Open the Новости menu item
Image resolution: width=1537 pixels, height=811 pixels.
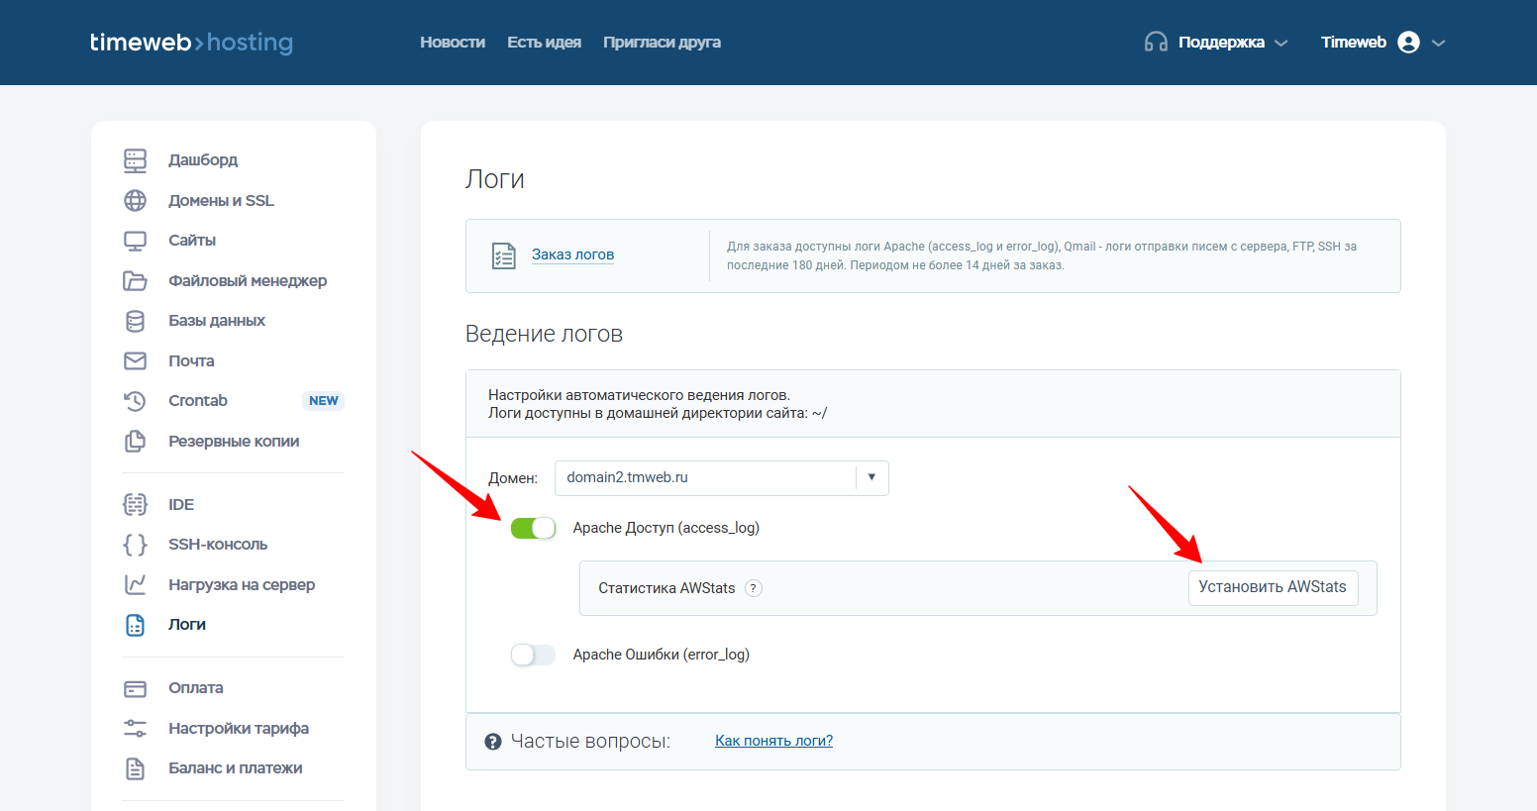452,43
